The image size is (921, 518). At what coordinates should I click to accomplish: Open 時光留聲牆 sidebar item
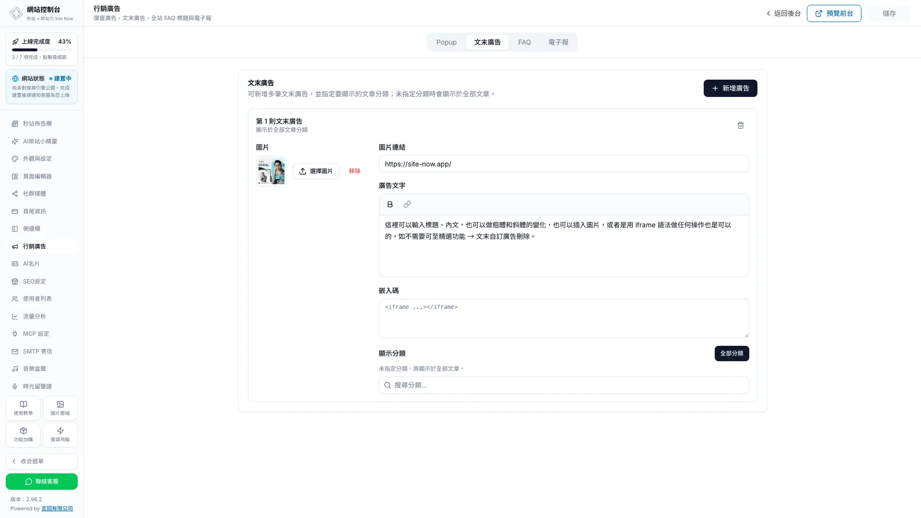[42, 387]
